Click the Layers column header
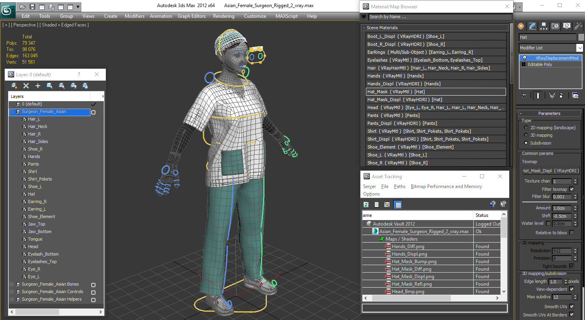Image resolution: width=585 pixels, height=320 pixels. coord(49,96)
